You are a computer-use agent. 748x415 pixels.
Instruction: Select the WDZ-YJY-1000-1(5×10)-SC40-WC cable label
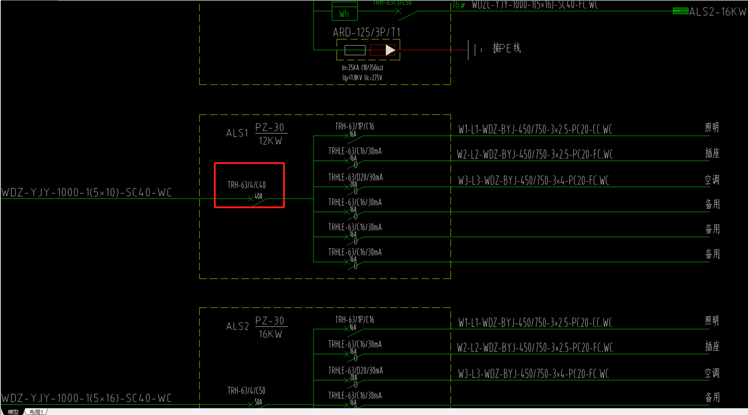pyautogui.click(x=87, y=193)
